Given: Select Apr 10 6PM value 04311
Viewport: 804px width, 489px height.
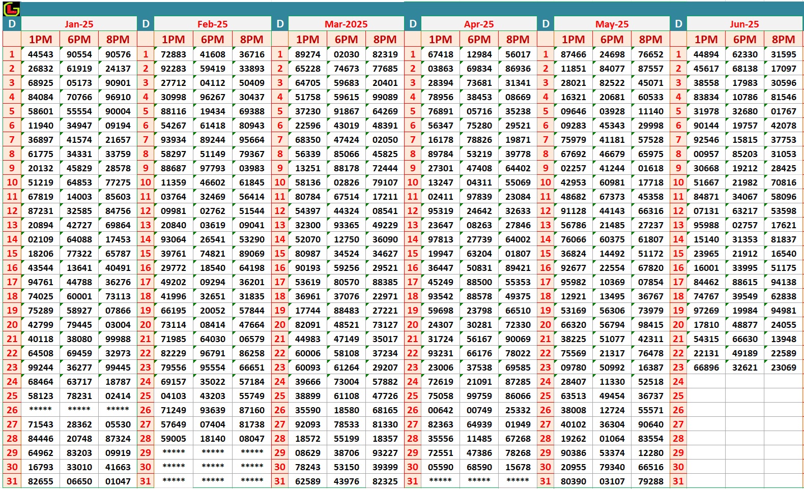Looking at the screenshot, I should pyautogui.click(x=479, y=182).
